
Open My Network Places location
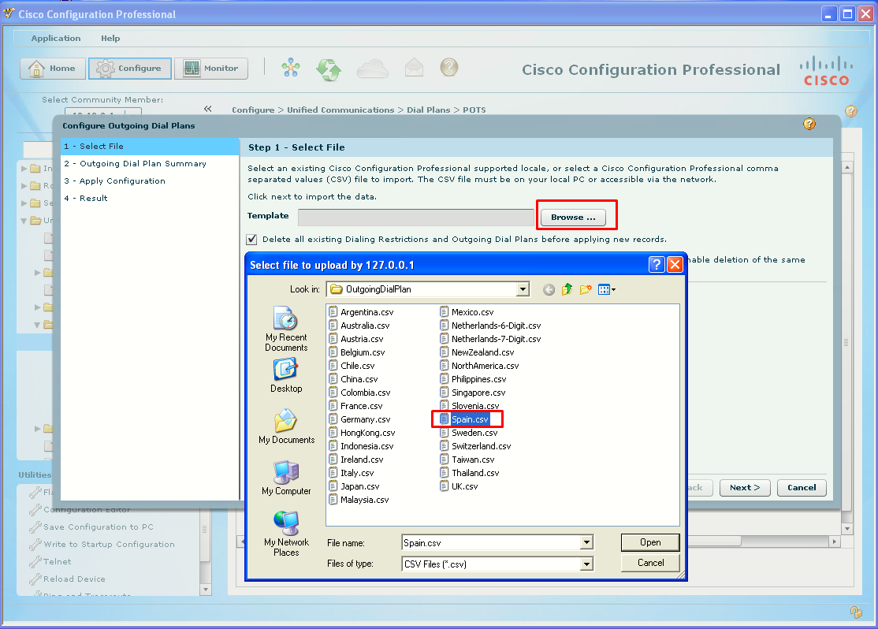(x=286, y=534)
